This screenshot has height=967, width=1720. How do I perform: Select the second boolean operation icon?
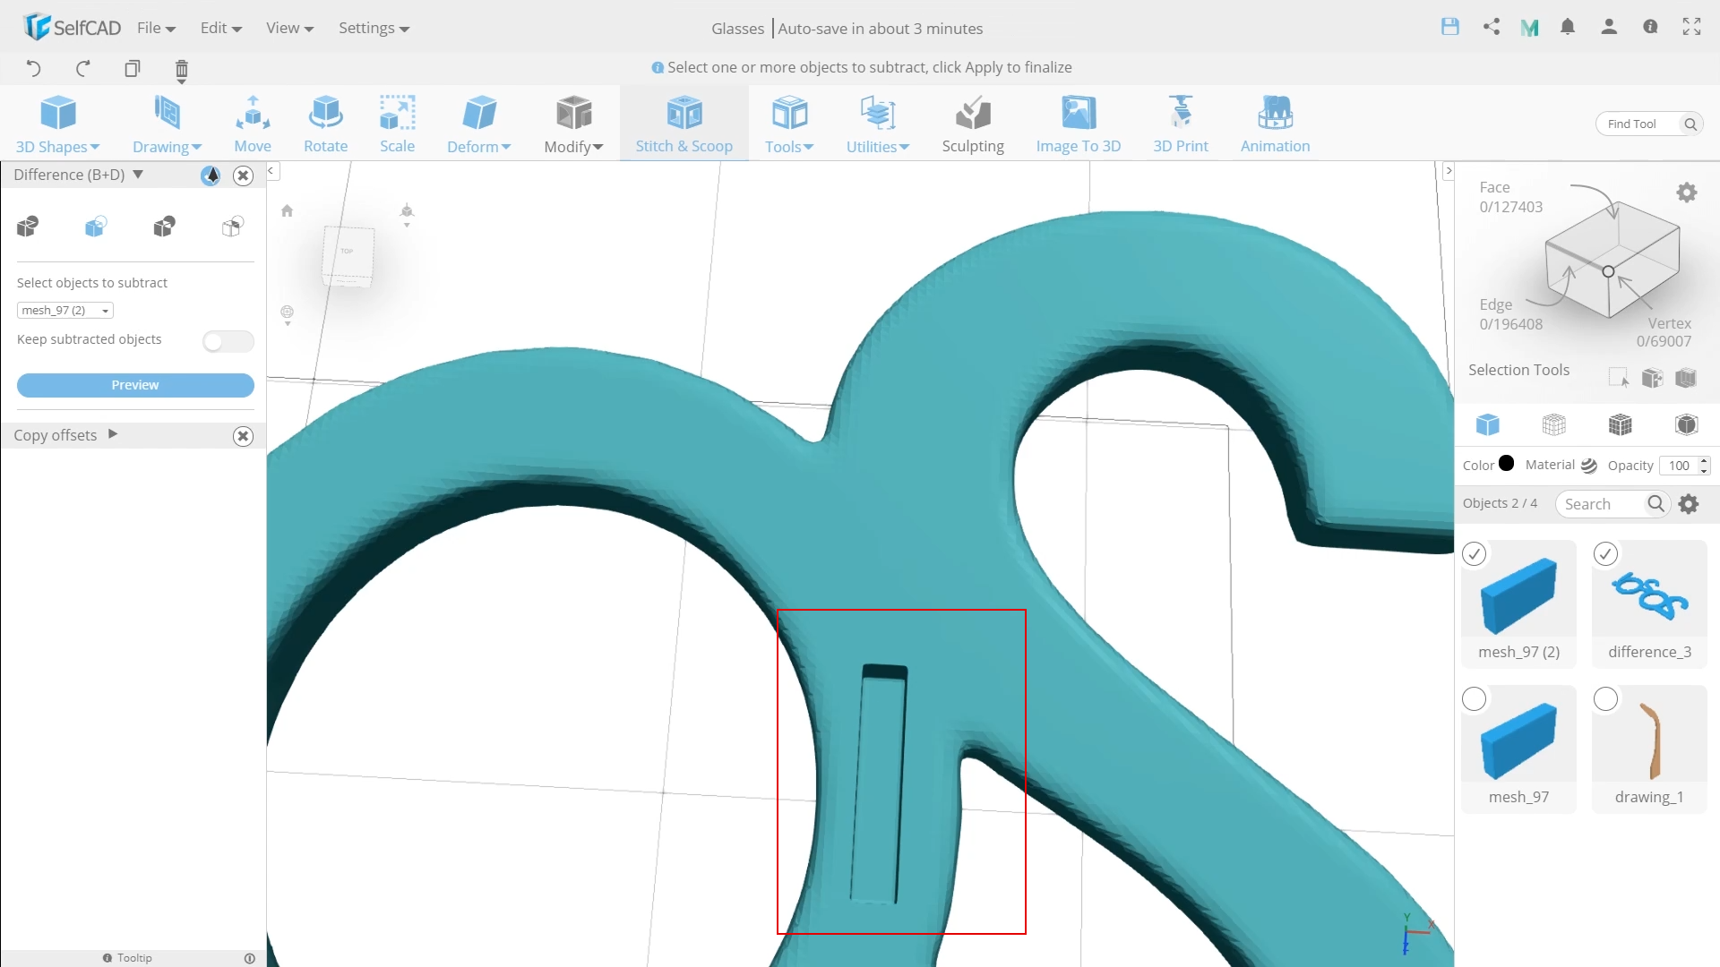(95, 227)
